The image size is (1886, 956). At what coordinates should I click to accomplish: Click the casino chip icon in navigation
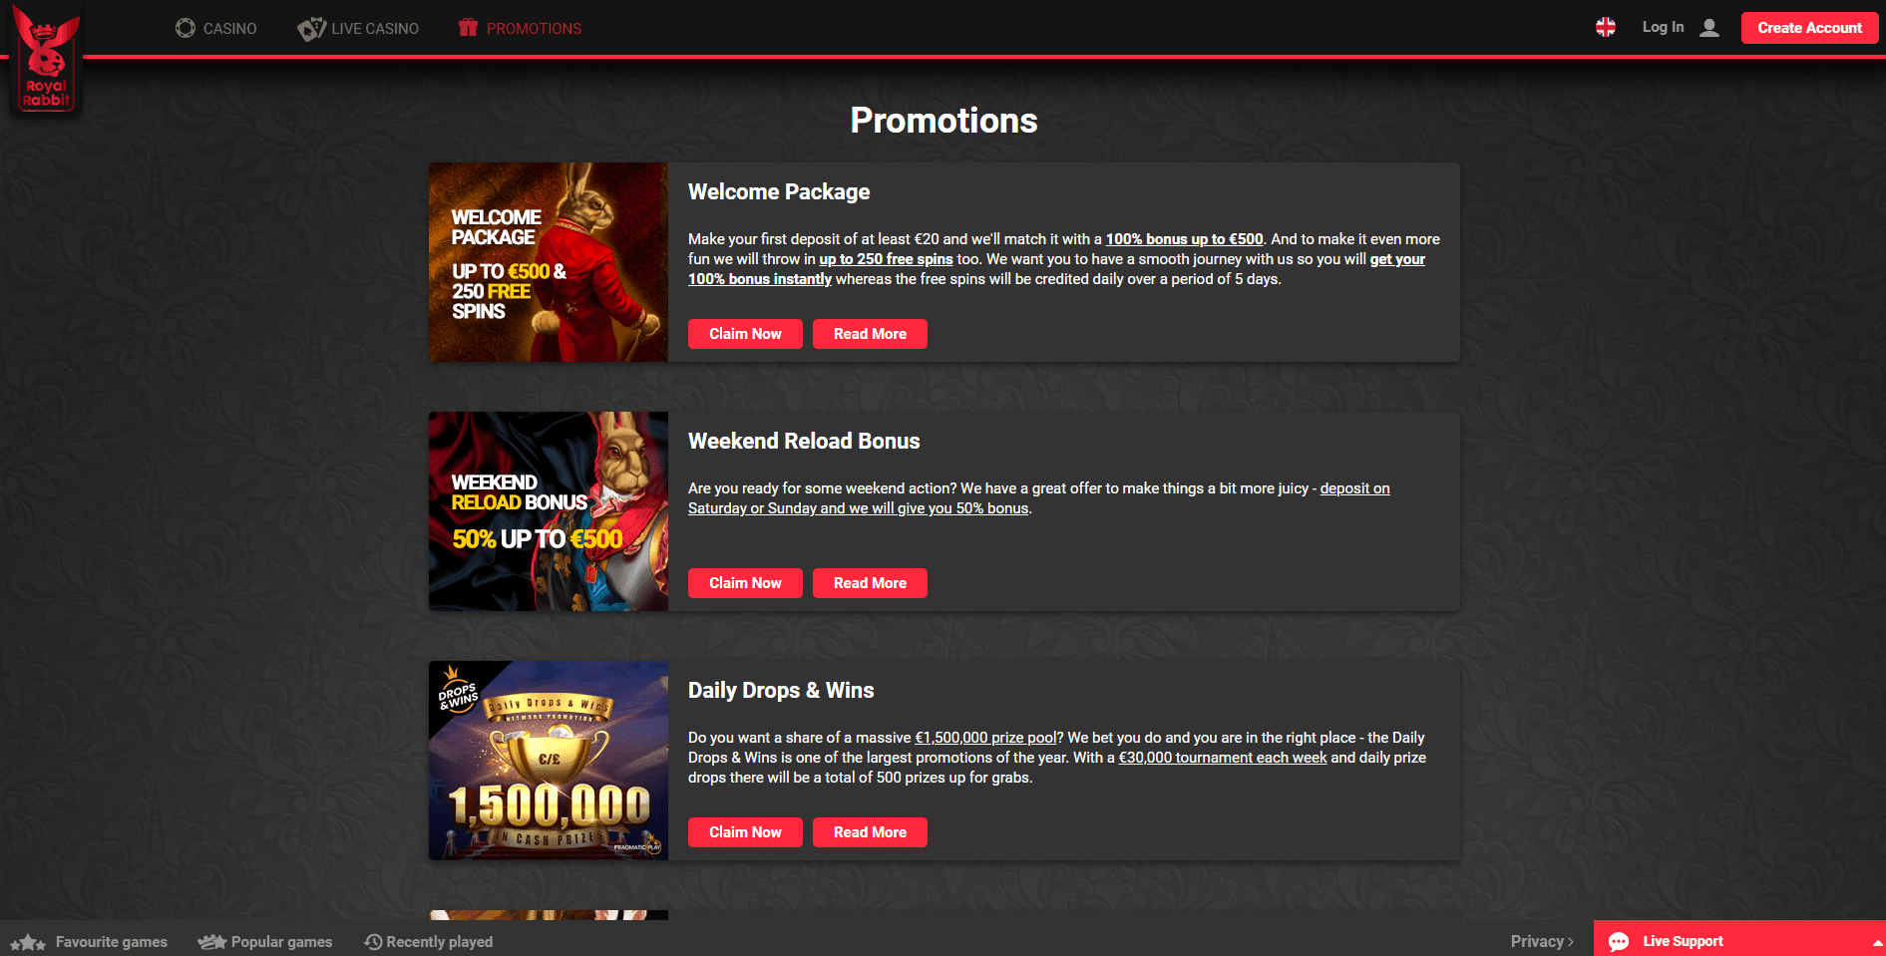pyautogui.click(x=186, y=28)
